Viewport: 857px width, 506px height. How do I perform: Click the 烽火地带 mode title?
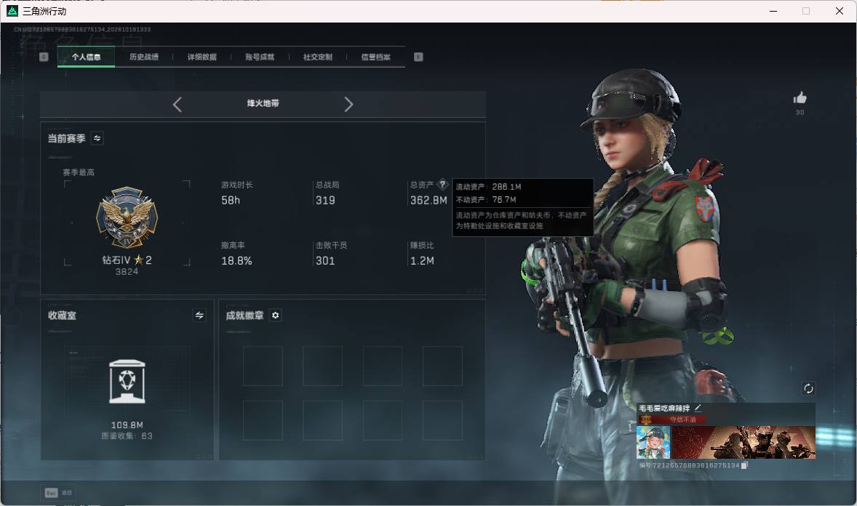click(x=263, y=103)
